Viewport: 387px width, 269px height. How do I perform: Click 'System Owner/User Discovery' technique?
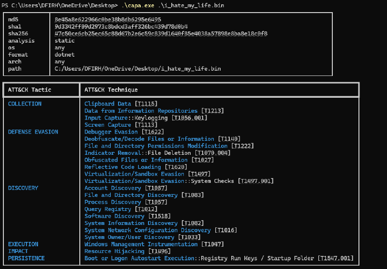tap(129, 238)
